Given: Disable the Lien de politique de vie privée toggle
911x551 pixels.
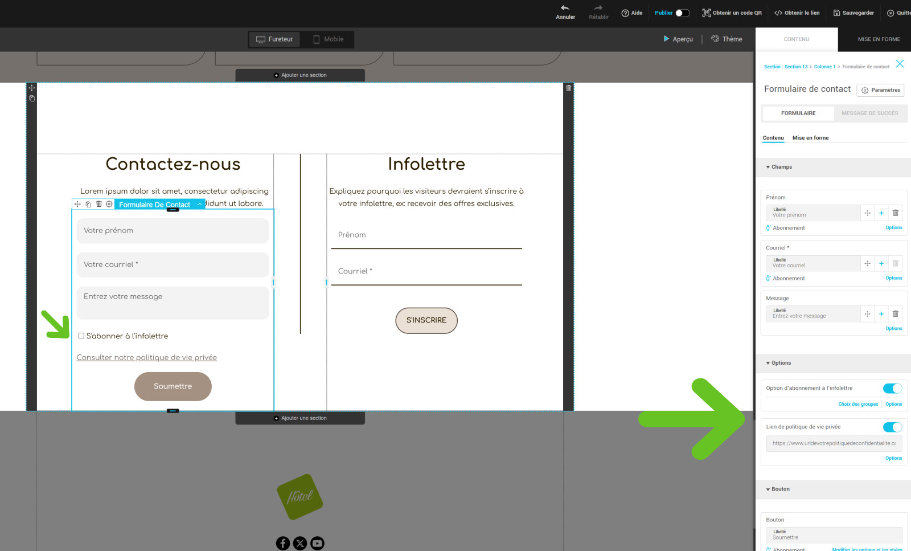Looking at the screenshot, I should 892,427.
